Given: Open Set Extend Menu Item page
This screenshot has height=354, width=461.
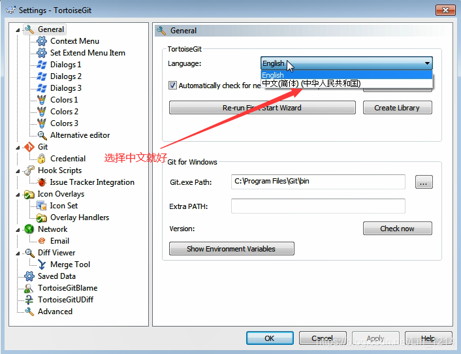Looking at the screenshot, I should point(87,53).
